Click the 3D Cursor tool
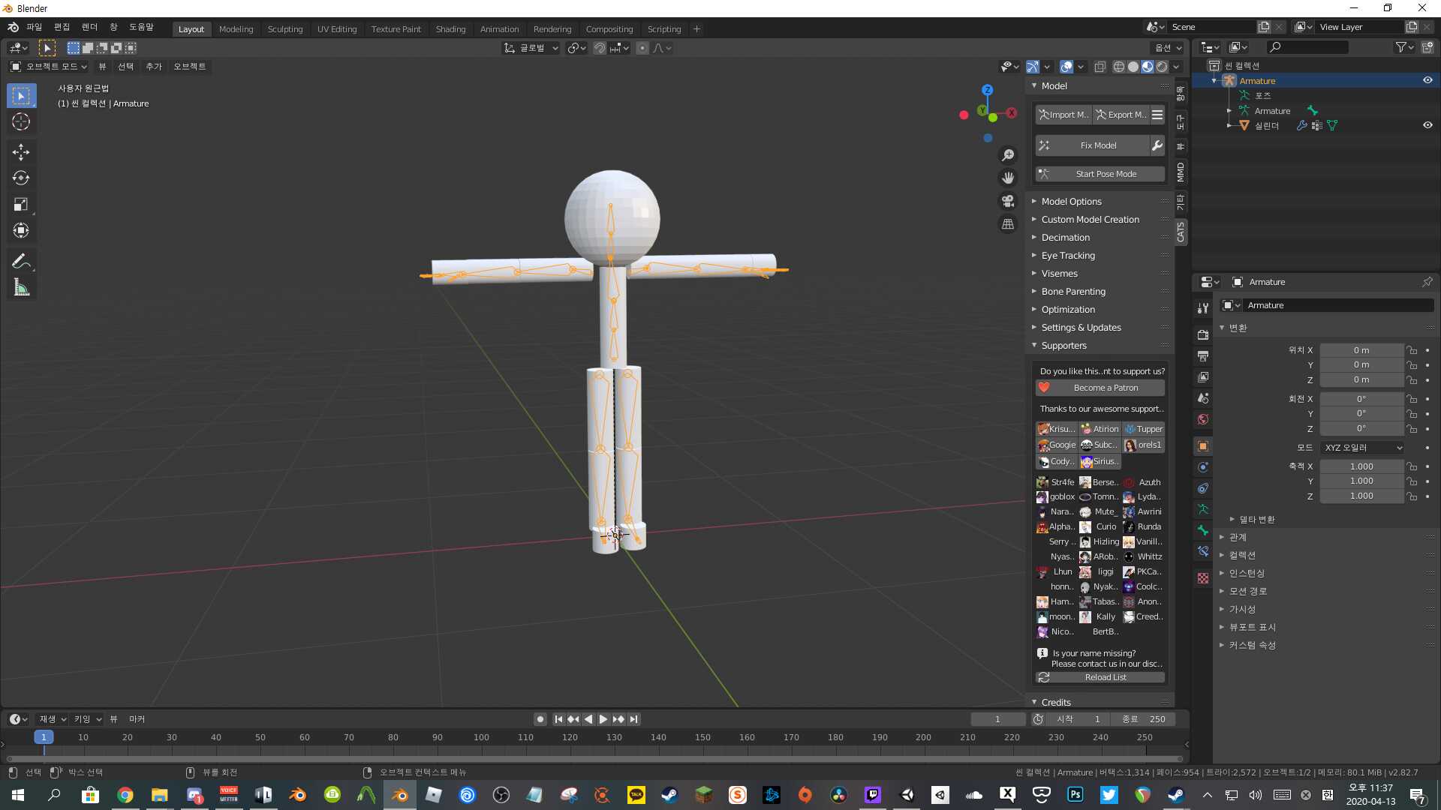Viewport: 1441px width, 810px height. click(21, 121)
